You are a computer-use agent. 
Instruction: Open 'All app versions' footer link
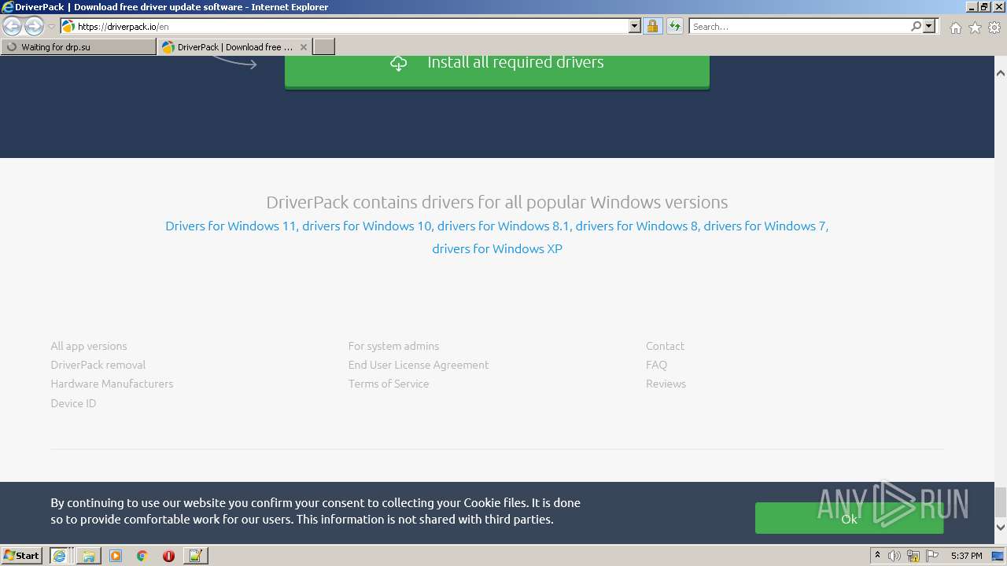(x=89, y=346)
